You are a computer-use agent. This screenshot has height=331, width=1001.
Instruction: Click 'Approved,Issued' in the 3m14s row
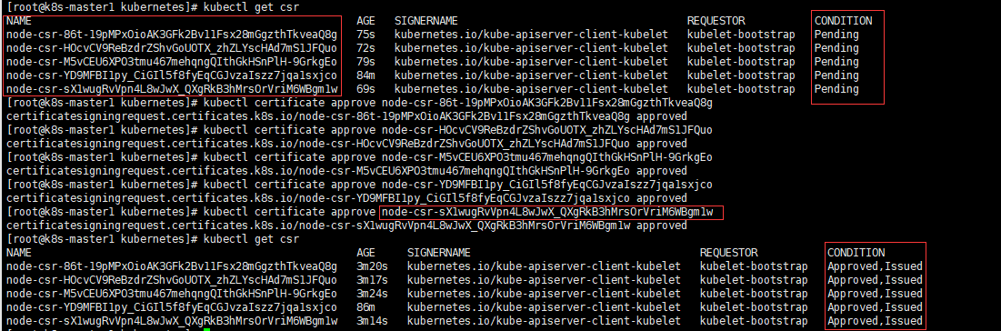(x=876, y=321)
